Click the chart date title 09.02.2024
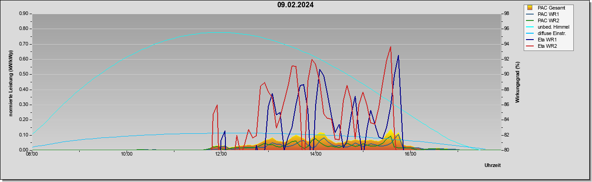Viewport: 592px width, 182px height. 296,5
